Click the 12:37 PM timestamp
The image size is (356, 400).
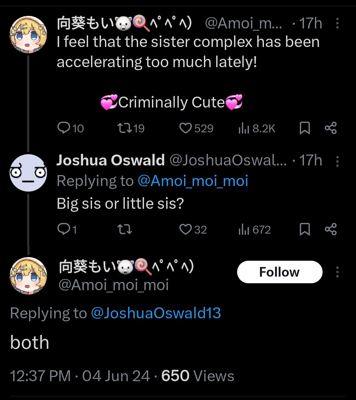pos(40,376)
